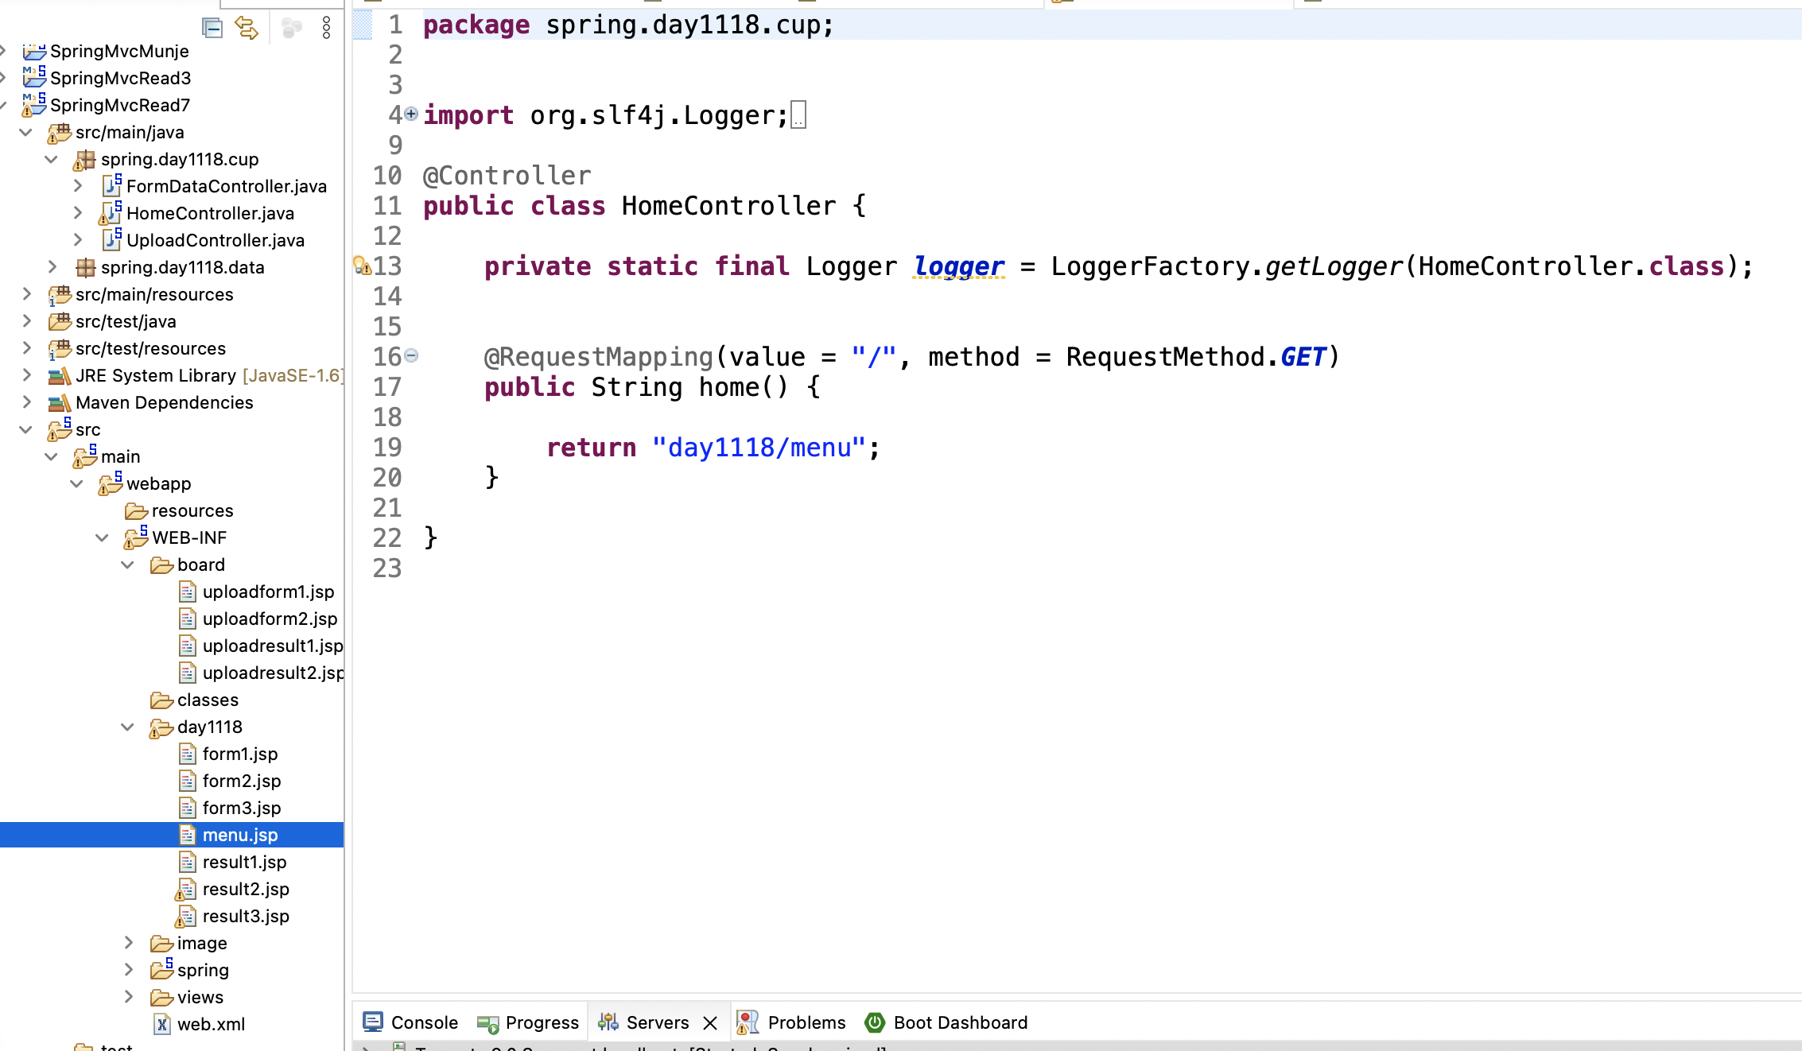Expand the spring.day1118.data package

click(x=52, y=267)
